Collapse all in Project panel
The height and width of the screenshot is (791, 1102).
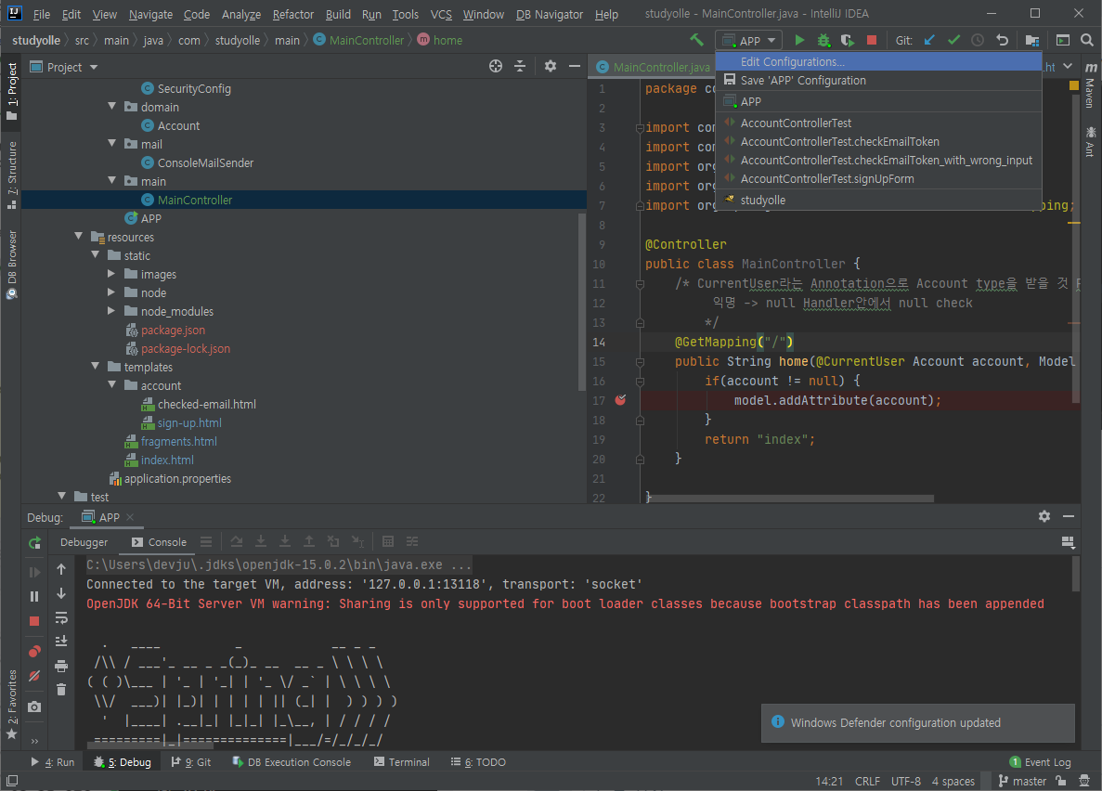[519, 66]
